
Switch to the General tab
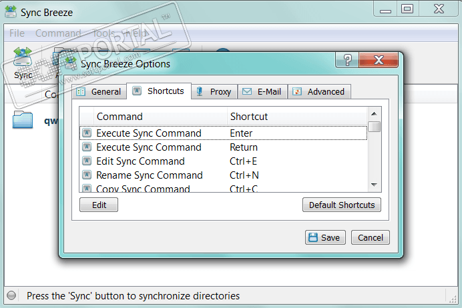99,92
